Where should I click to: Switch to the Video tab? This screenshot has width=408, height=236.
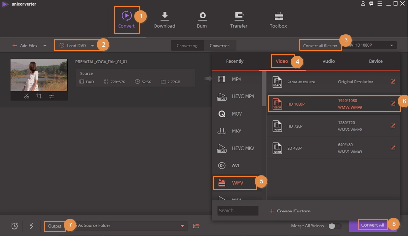tap(282, 61)
